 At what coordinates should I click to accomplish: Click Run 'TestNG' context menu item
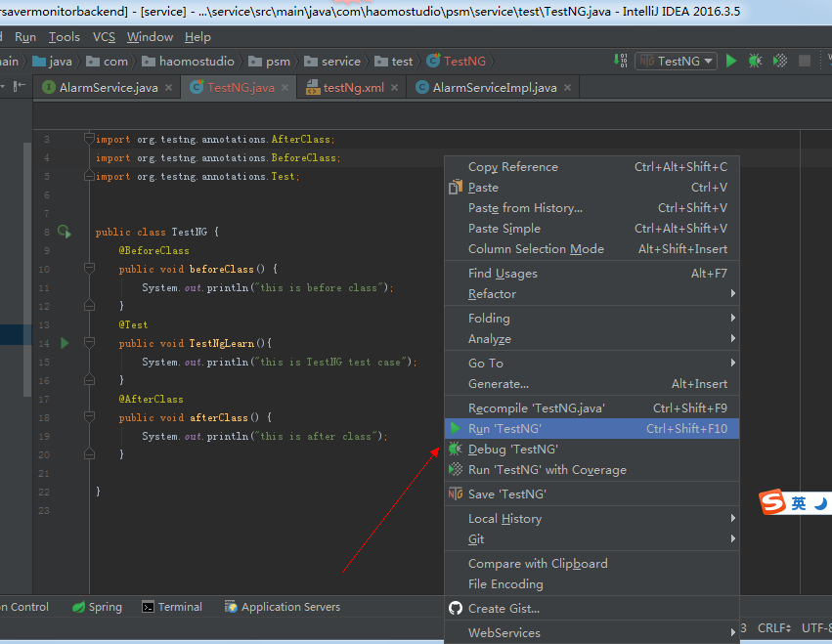coord(591,429)
